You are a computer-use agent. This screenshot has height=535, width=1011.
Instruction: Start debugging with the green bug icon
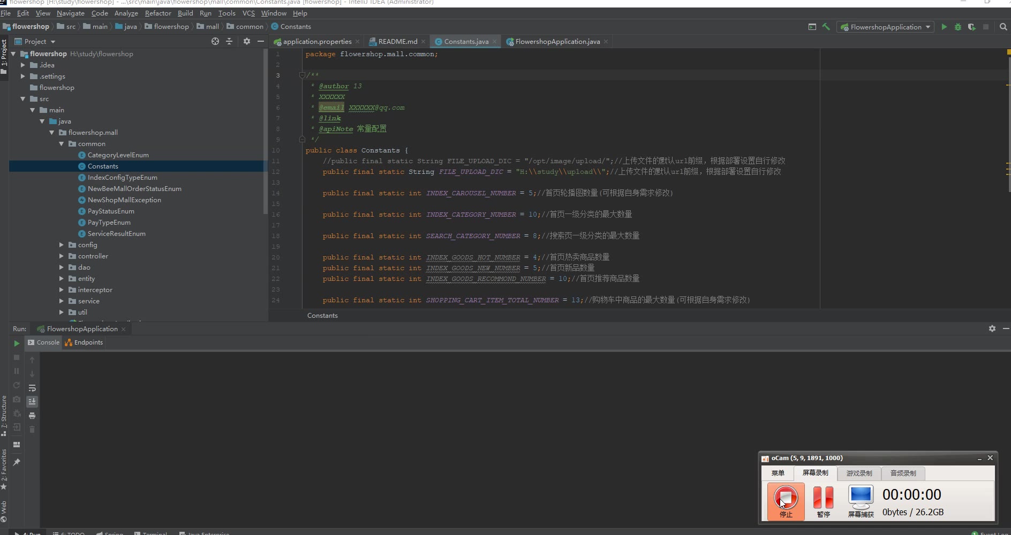[x=958, y=27]
